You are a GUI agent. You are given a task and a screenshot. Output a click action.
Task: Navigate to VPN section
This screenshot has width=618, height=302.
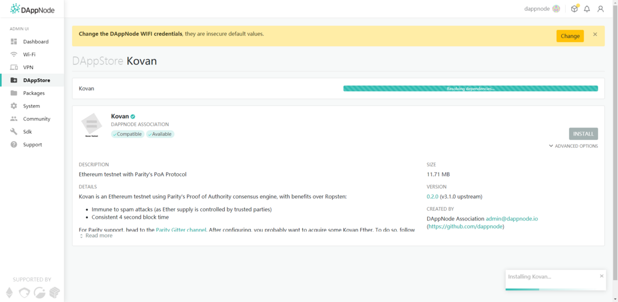coord(28,67)
